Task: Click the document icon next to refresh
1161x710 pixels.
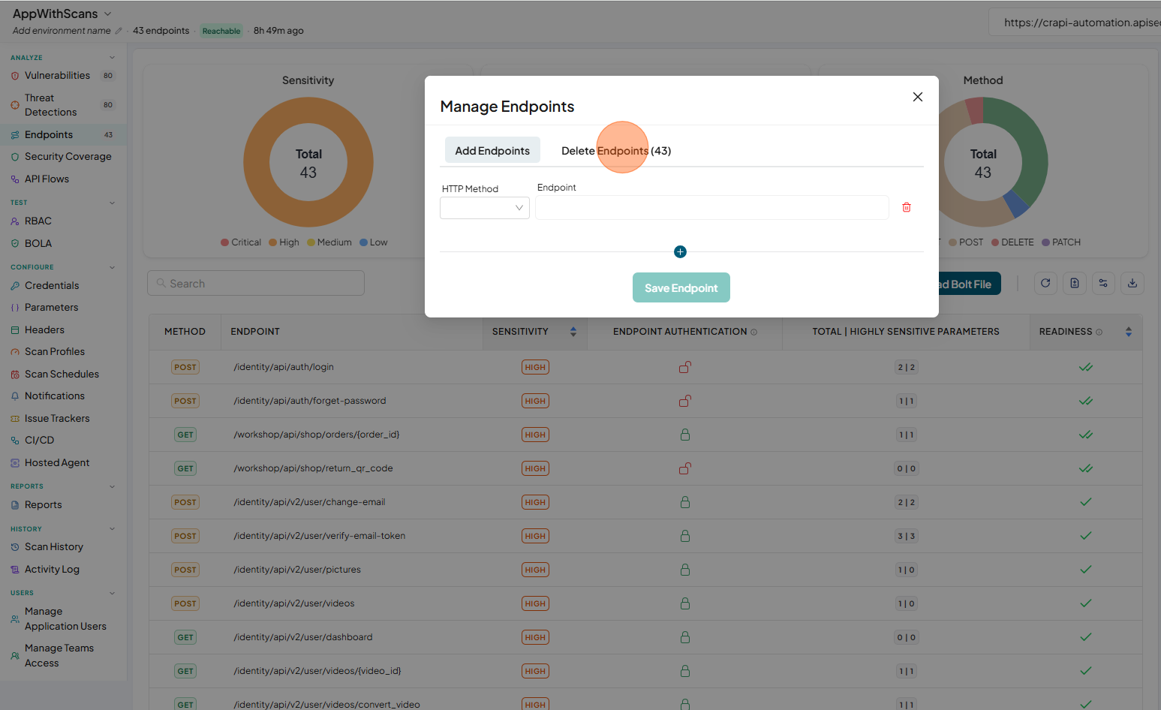Action: click(x=1075, y=283)
